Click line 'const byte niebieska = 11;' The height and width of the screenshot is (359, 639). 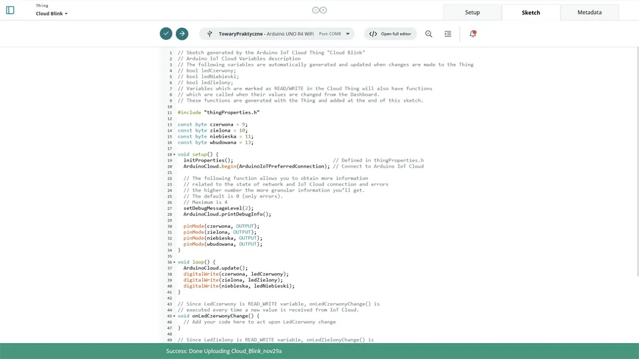click(215, 136)
